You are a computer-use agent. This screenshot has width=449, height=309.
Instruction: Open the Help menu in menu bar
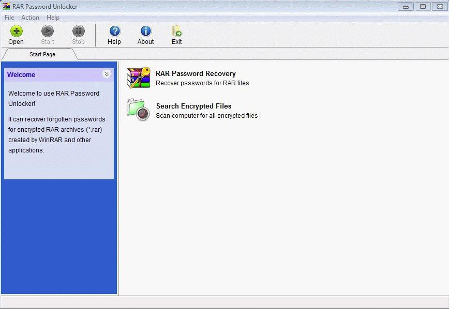tap(53, 18)
